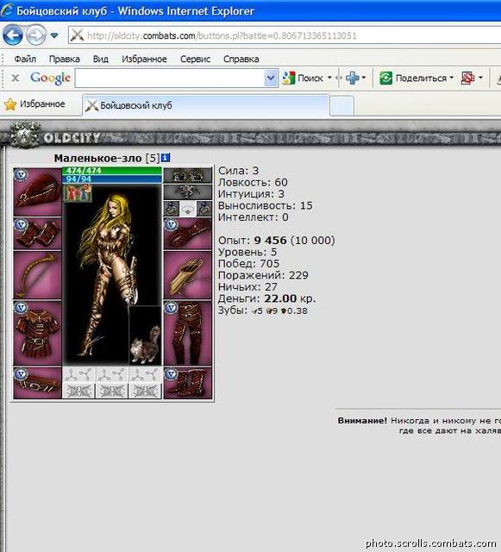501x552 pixels.
Task: Expand the Google search box history dropdown
Action: pos(271,78)
